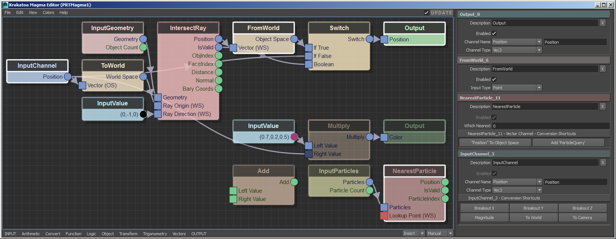Click the Output_0 Description input field
This screenshot has height=239, width=616.
(x=545, y=23)
